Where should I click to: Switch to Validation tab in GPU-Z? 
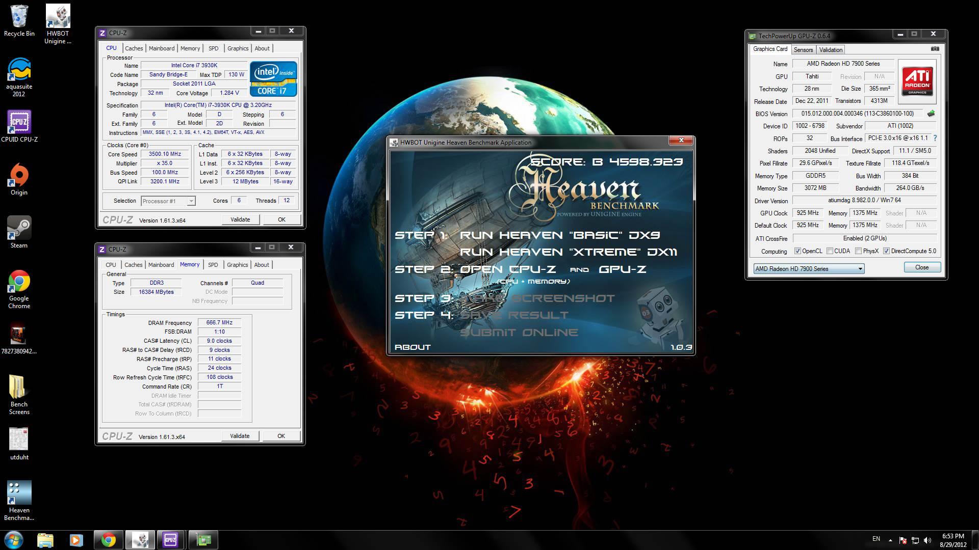click(x=831, y=49)
